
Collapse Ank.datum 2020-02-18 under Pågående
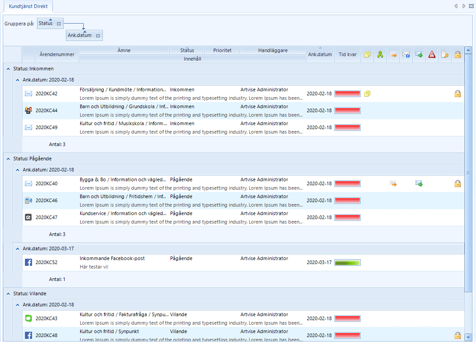[18, 170]
